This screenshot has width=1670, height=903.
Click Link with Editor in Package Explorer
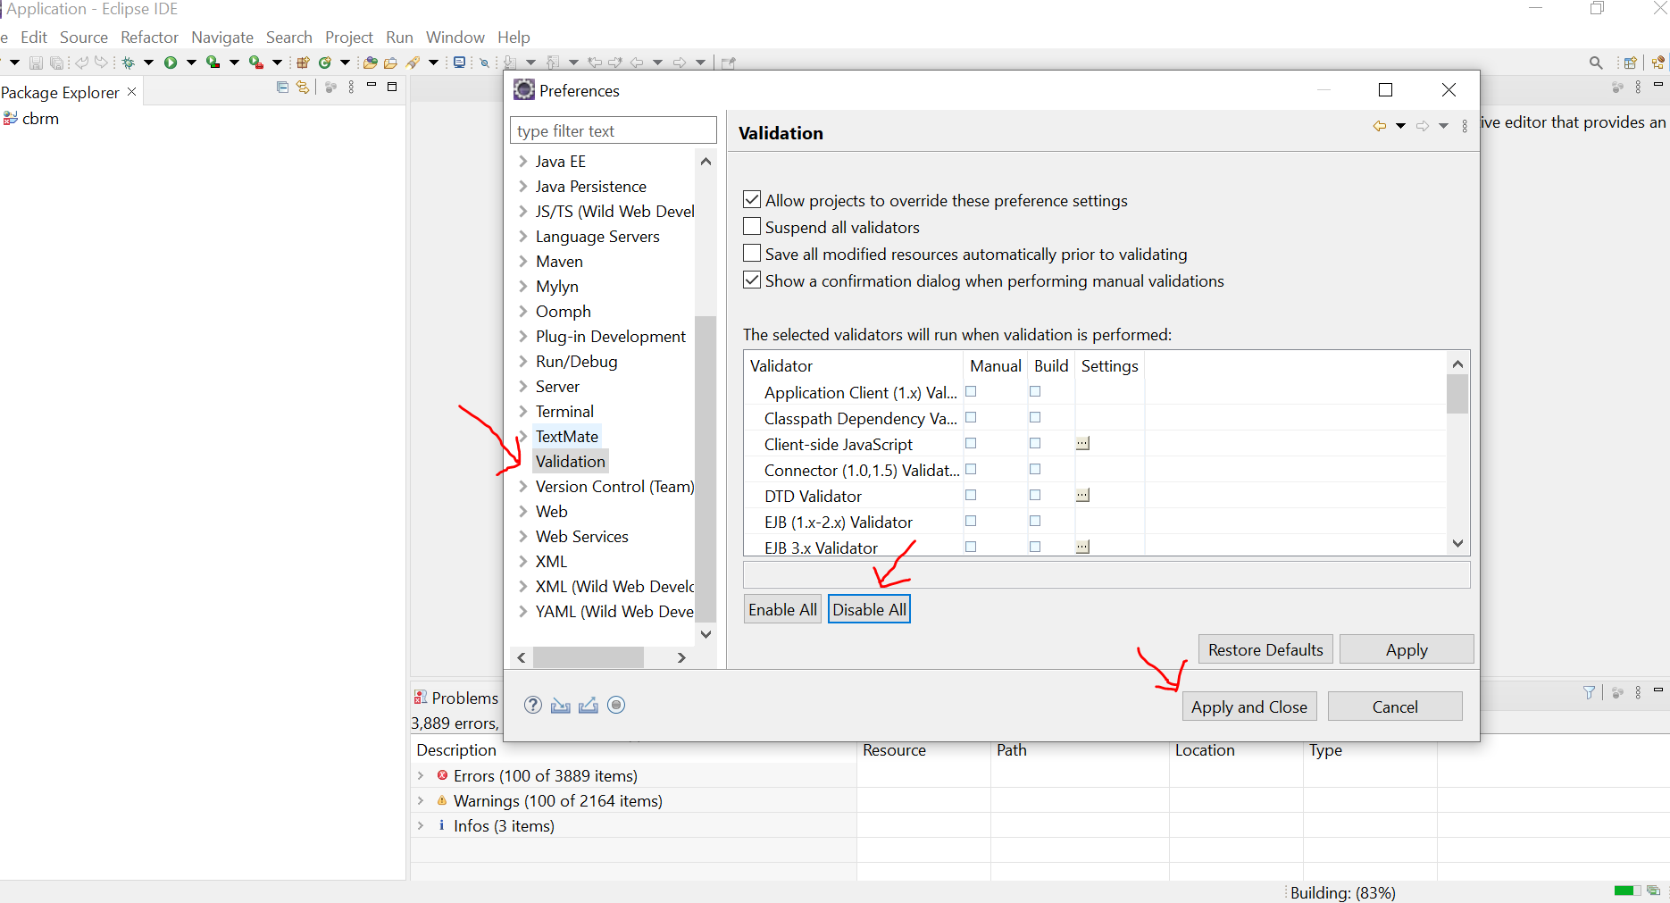coord(303,87)
